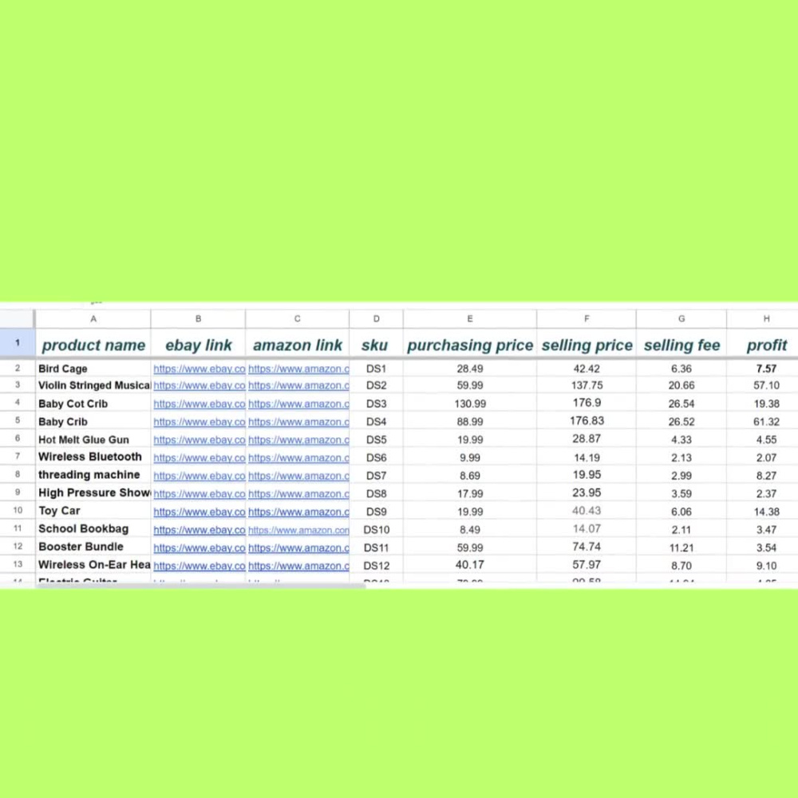Select purchasing price 40.17 cell
Screen dimensions: 798x798
point(470,565)
